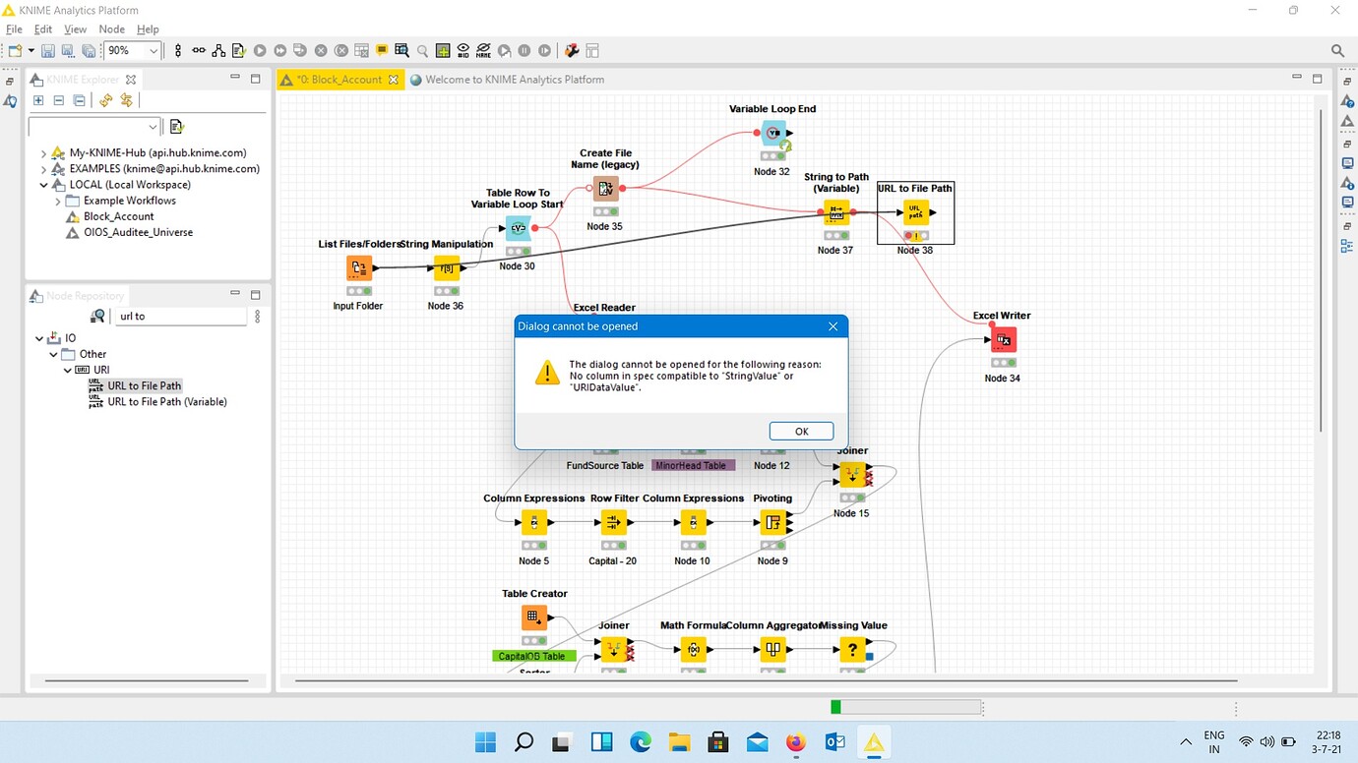Toggle node ID display with the #ID eye icon
This screenshot has width=1358, height=763.
[x=463, y=50]
